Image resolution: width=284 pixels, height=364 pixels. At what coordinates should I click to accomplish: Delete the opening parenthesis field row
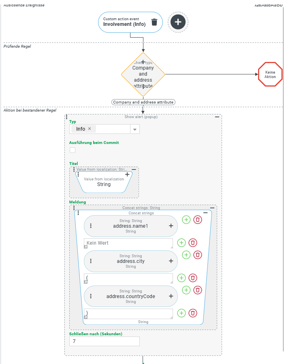pos(193,278)
